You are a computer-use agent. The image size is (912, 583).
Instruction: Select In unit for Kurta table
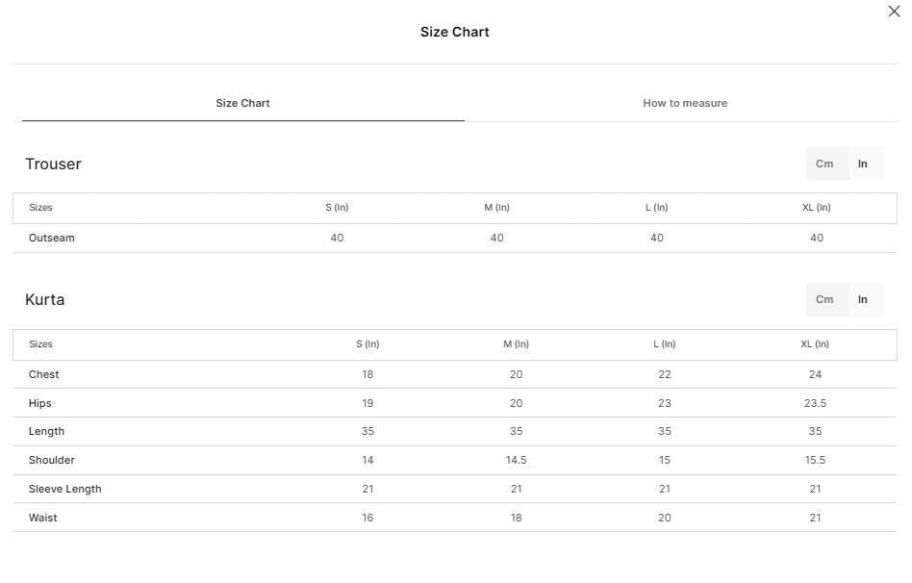click(863, 299)
